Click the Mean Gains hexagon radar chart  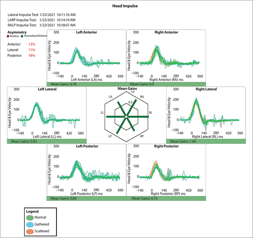coord(126,117)
